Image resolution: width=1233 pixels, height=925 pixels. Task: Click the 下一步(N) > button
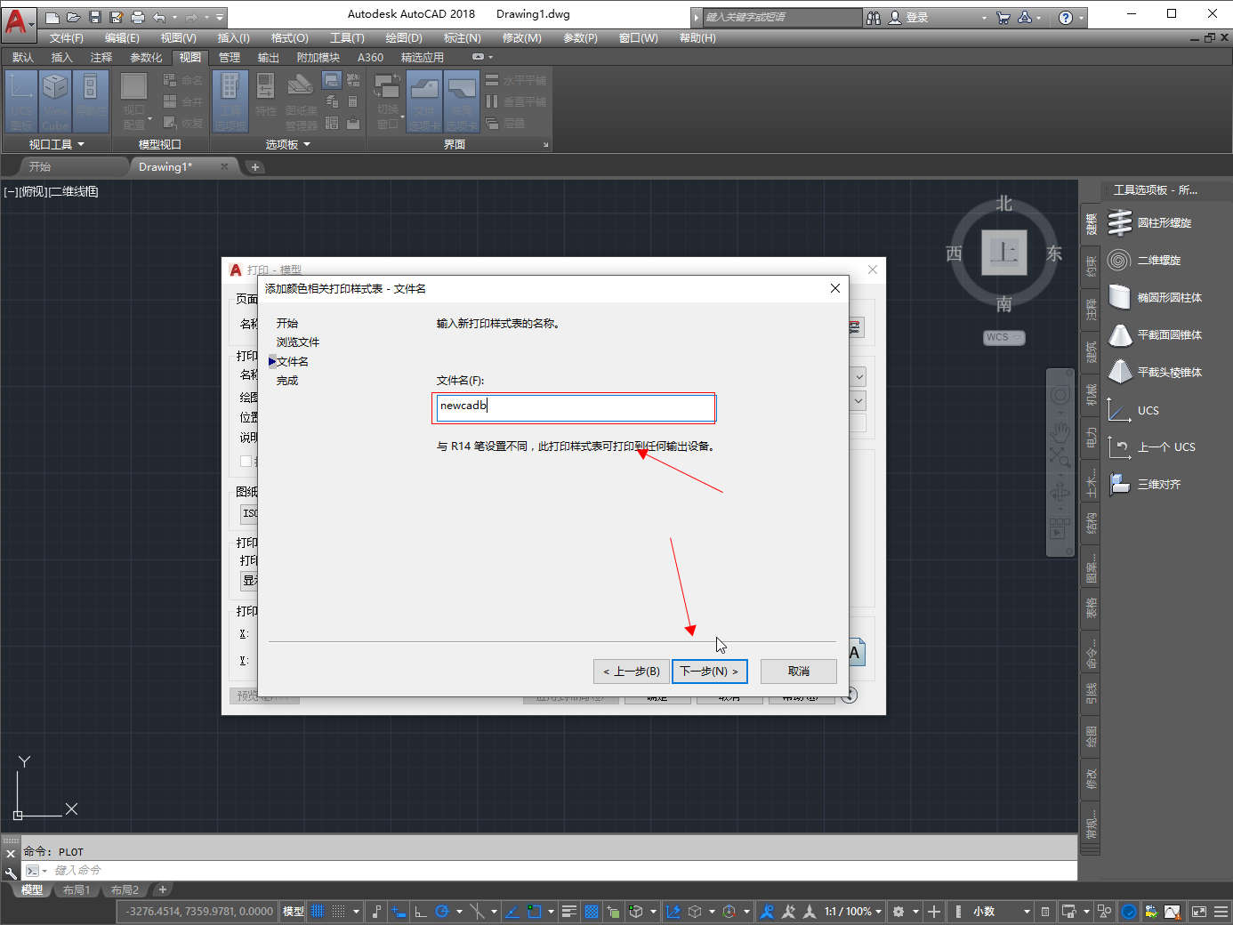(x=709, y=672)
